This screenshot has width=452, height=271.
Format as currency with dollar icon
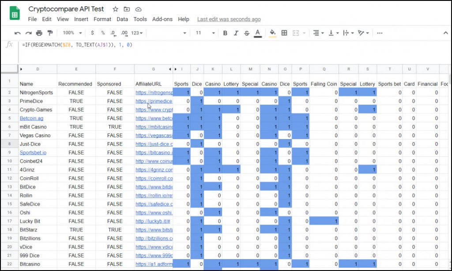point(92,33)
